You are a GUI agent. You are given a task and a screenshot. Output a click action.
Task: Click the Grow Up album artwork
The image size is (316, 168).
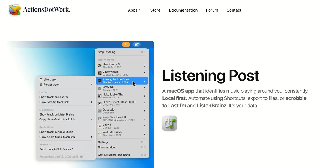(100, 88)
